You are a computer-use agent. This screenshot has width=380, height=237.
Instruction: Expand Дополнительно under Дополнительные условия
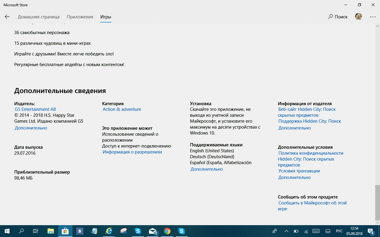click(x=294, y=177)
